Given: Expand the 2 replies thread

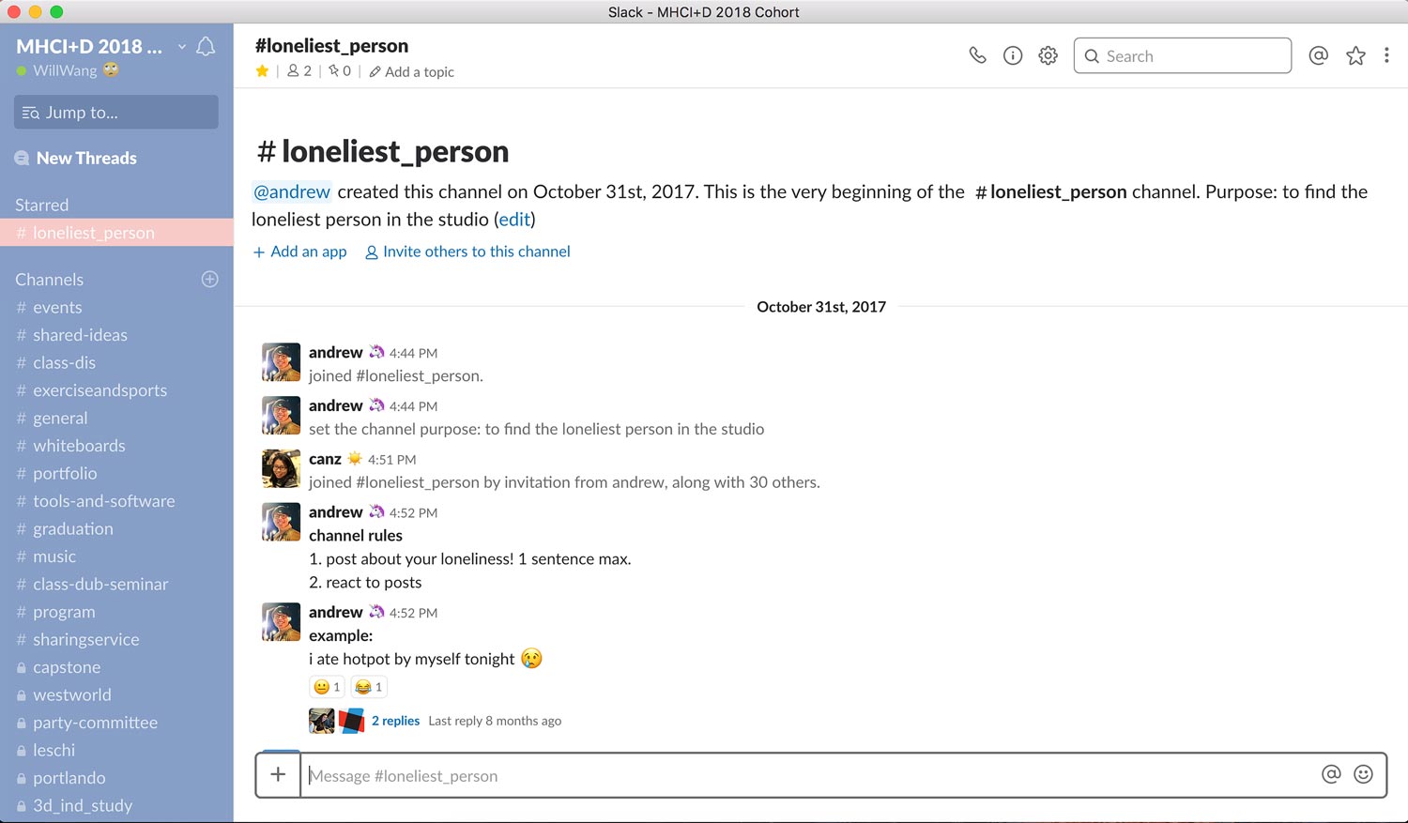Looking at the screenshot, I should click(x=395, y=721).
